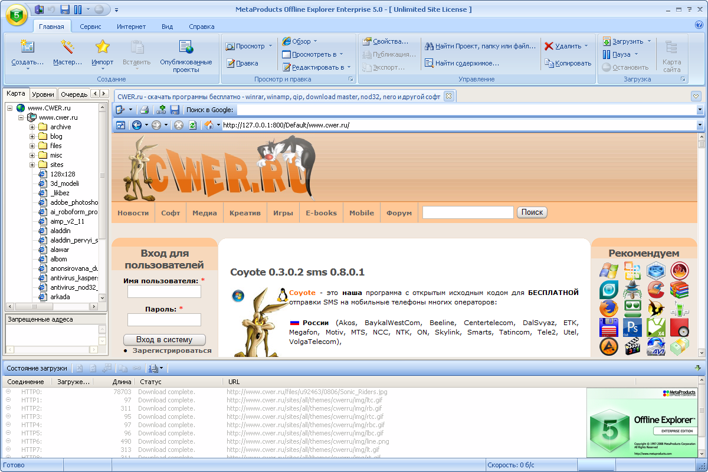Click the Вход в систему button
Screen dimensions: 708x472
pyautogui.click(x=165, y=340)
